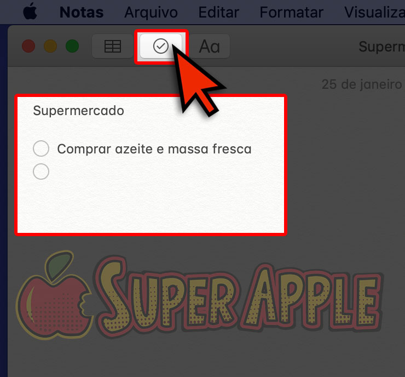Open the Notas application menu

coord(82,12)
